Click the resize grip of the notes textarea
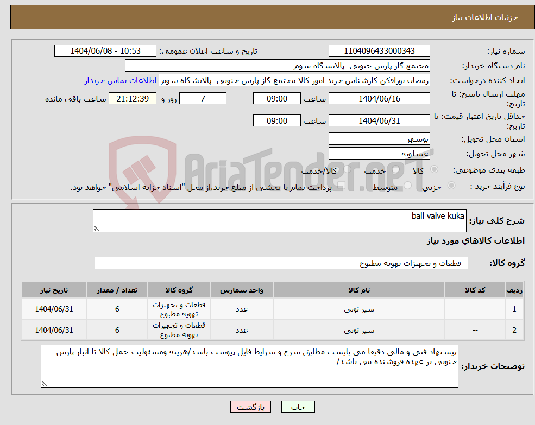This screenshot has height=425, width=535. 43,384
